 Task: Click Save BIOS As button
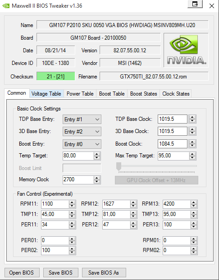point(104,273)
